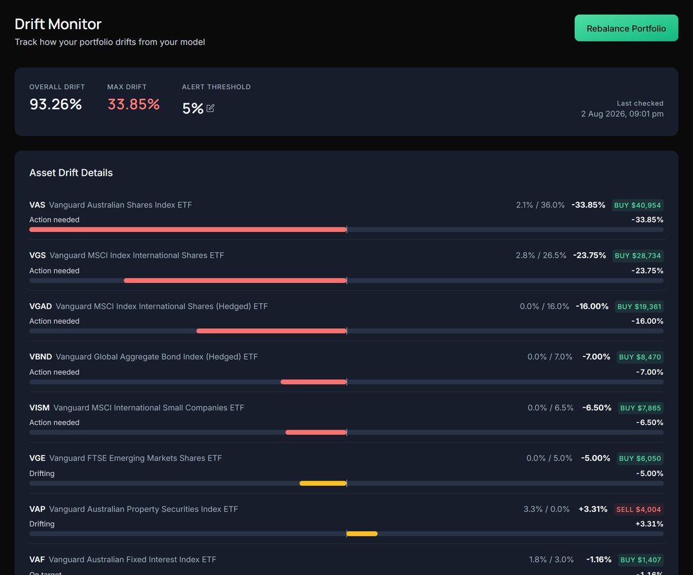Click the VISM red drift bar
Image resolution: width=693 pixels, height=575 pixels.
point(316,432)
